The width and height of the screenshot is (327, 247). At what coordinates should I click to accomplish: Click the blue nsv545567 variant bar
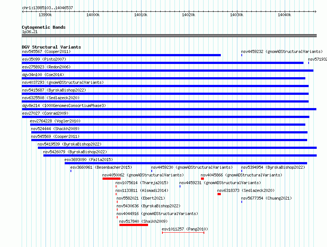121,55
